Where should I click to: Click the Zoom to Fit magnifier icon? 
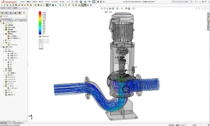[x=101, y=8]
